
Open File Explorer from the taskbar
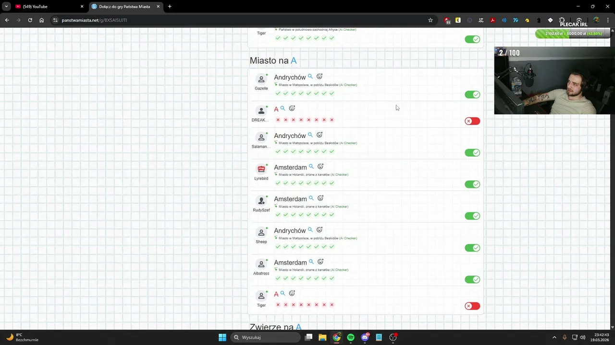[322, 337]
